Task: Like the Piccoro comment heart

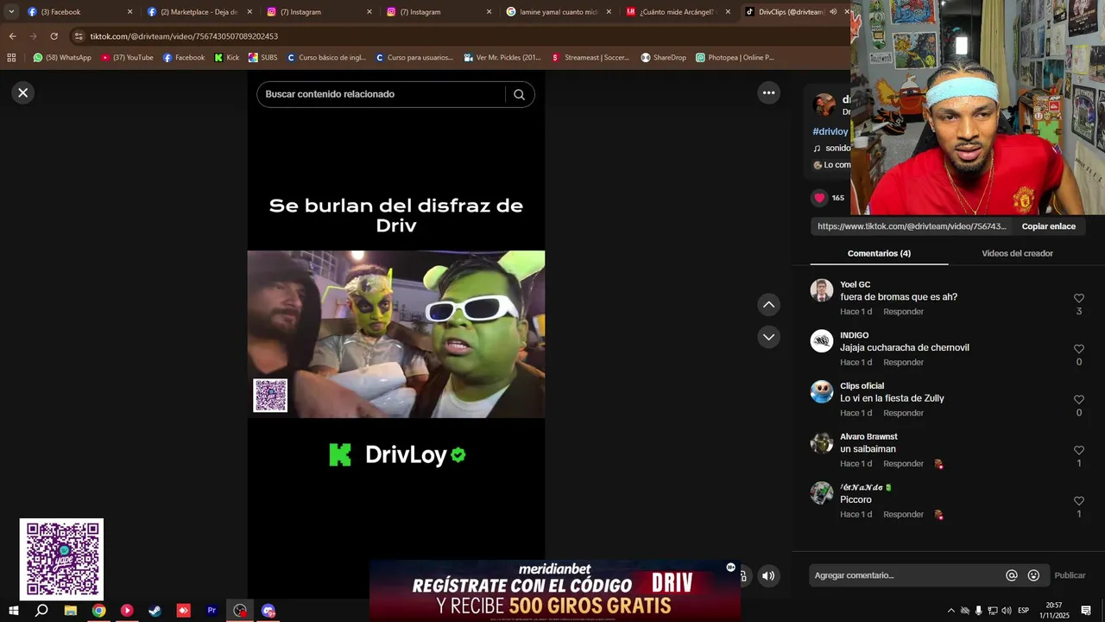Action: [1078, 501]
